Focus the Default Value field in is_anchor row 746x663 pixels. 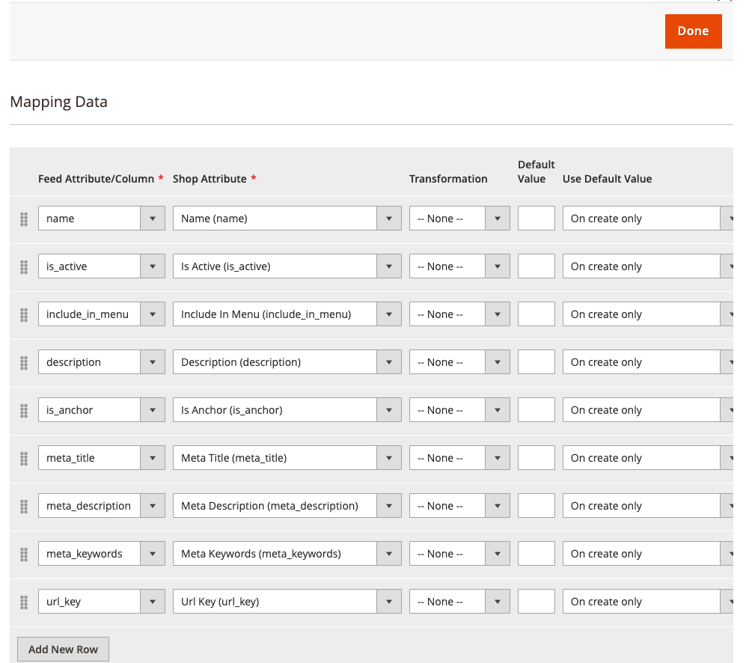(x=536, y=410)
